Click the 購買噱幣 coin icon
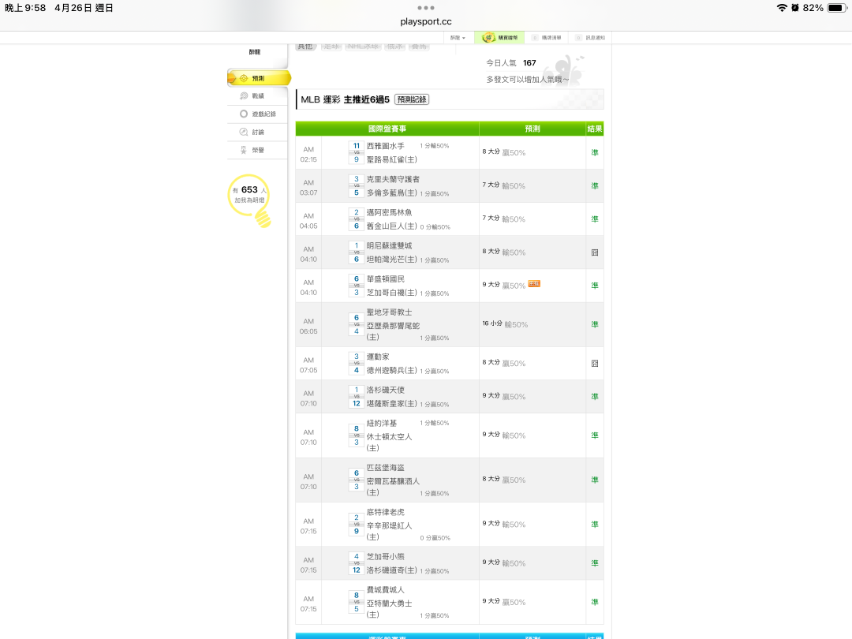Image resolution: width=852 pixels, height=639 pixels. tap(489, 38)
